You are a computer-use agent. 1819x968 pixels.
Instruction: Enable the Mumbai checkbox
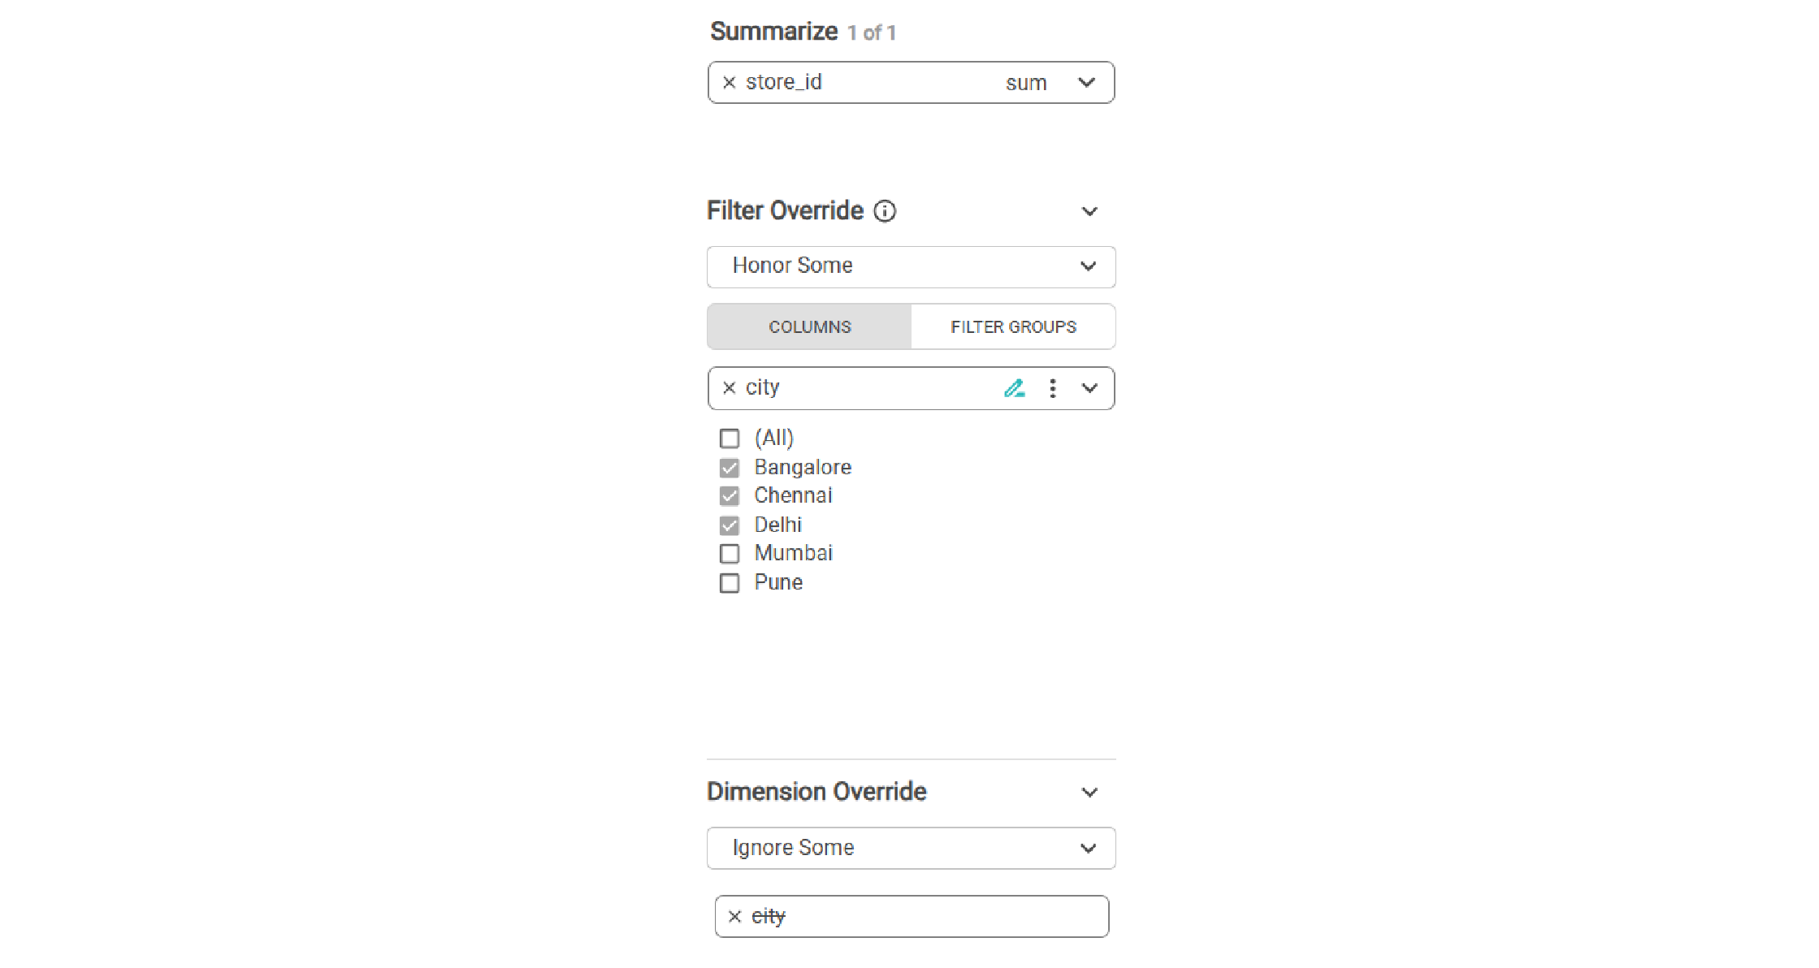730,554
